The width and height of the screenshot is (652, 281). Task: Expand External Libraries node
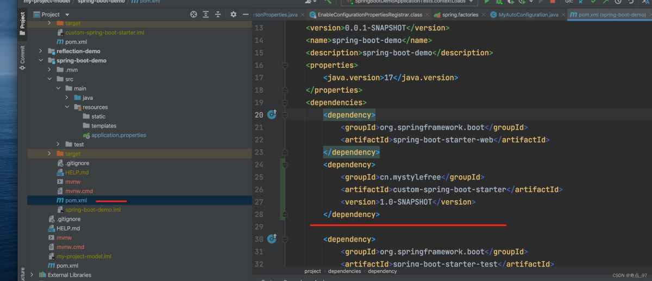pos(32,275)
